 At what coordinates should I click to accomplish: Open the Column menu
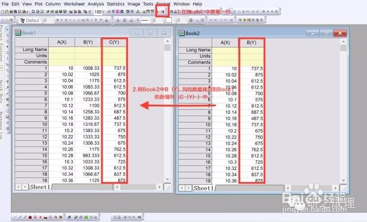tap(53, 4)
